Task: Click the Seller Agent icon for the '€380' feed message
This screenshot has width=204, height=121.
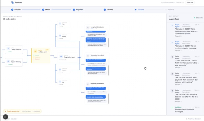Action: (x=172, y=57)
